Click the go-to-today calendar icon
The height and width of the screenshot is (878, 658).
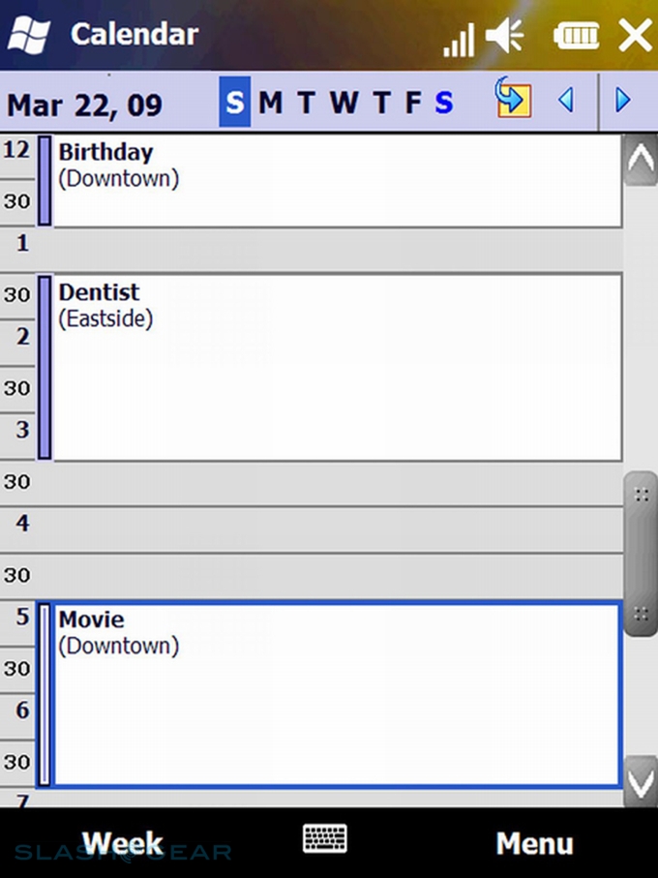[513, 99]
